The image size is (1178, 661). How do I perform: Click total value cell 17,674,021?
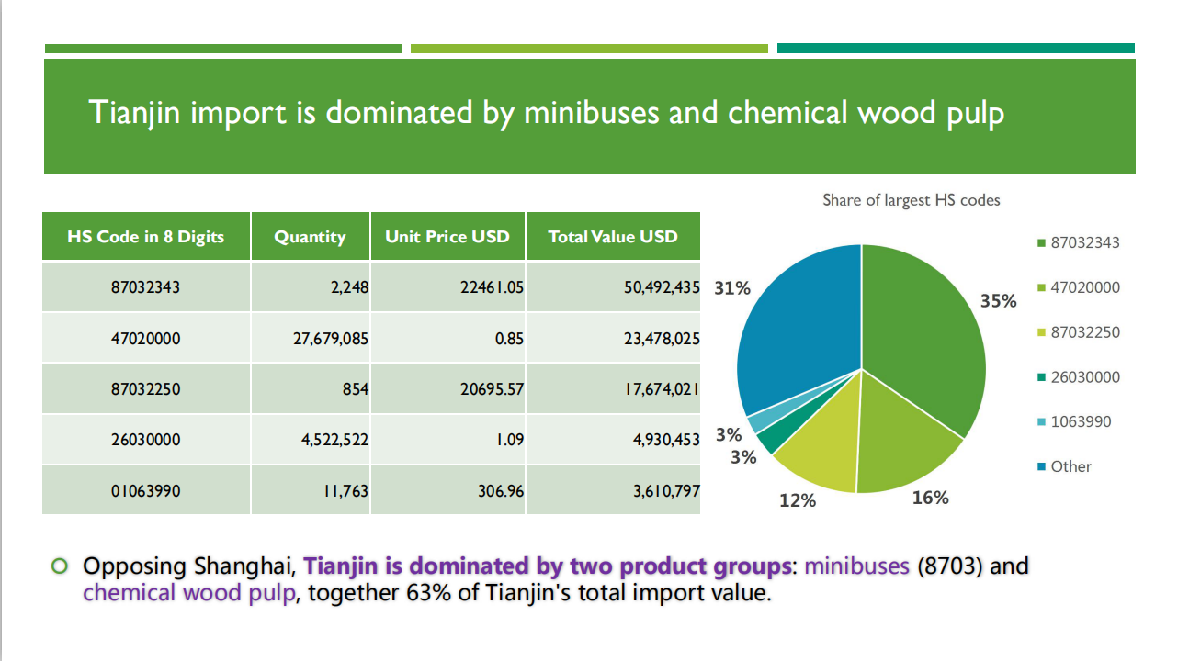pyautogui.click(x=613, y=388)
